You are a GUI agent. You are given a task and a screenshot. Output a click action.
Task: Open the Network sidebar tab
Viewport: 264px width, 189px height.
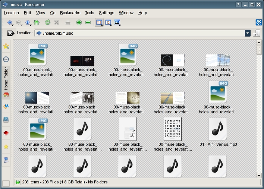pyautogui.click(x=6, y=120)
